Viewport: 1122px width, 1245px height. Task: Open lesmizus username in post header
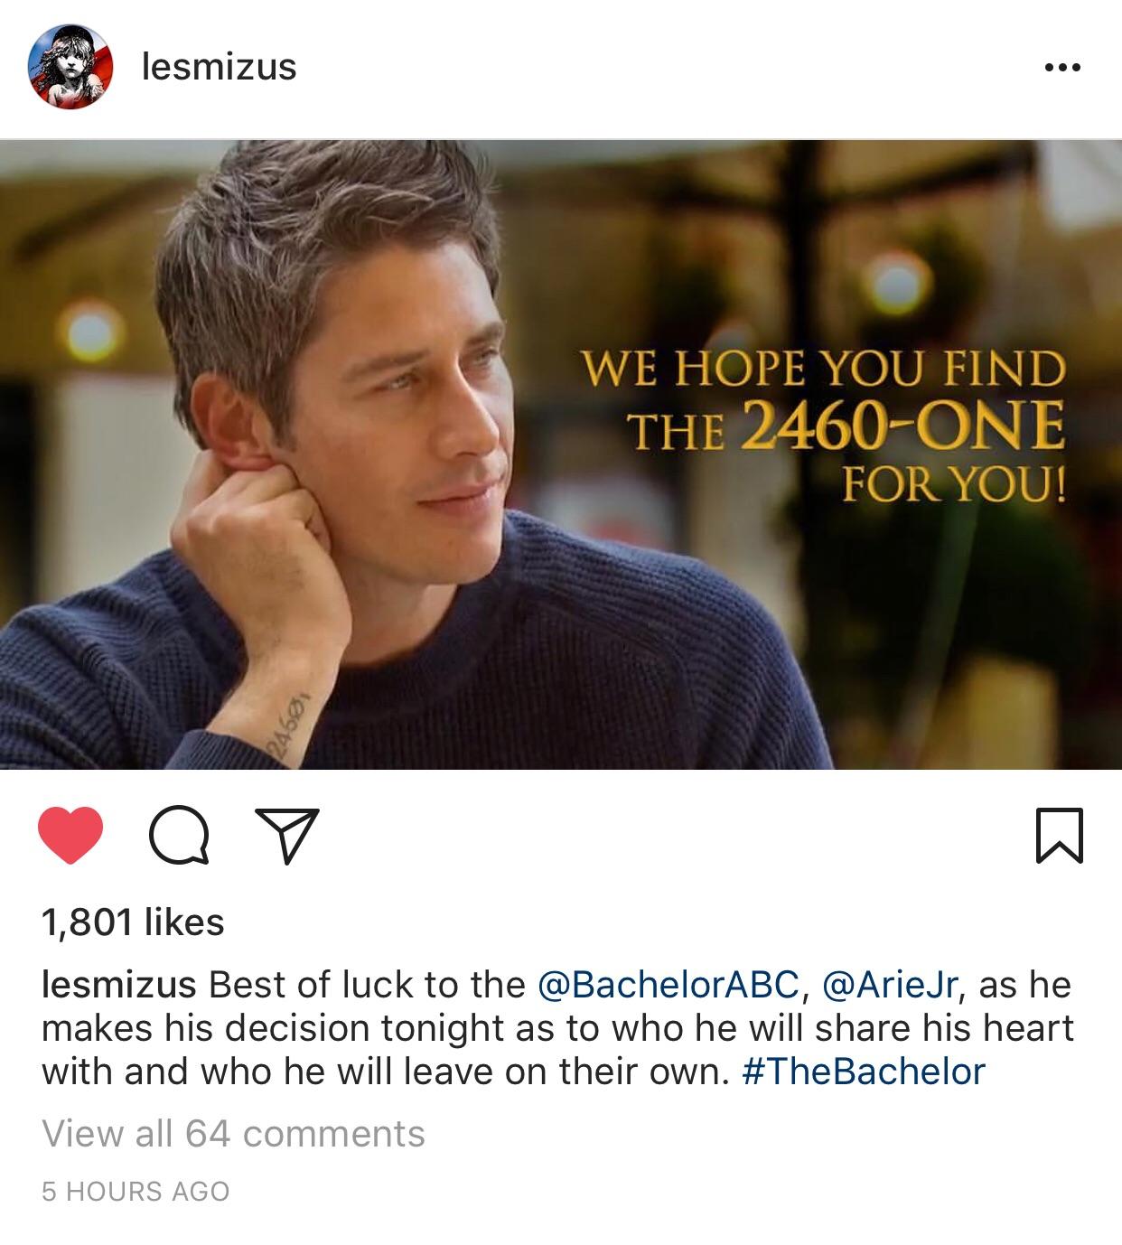(219, 67)
